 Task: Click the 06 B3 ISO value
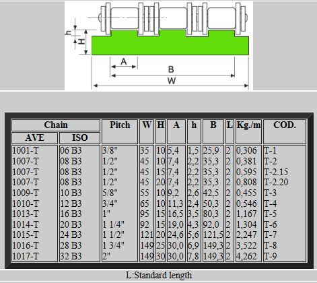click(x=71, y=150)
